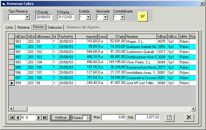Screen dimensions: 206x130
Task: Select the Seleccion tab
Action: [55, 27]
